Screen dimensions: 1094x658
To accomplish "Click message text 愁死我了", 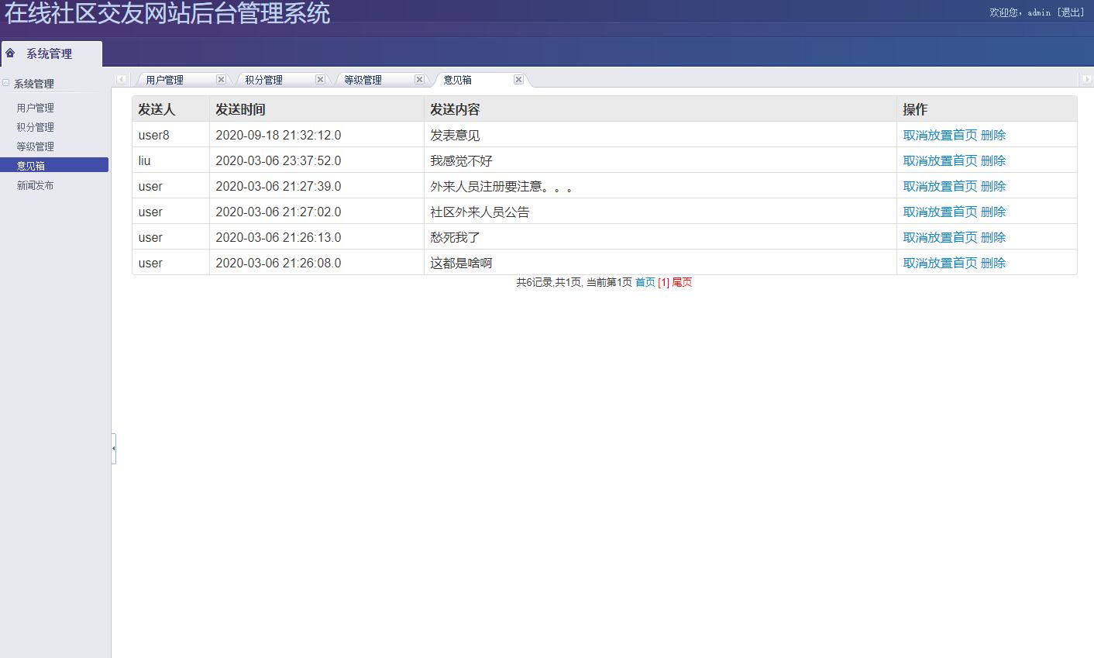I will (455, 237).
